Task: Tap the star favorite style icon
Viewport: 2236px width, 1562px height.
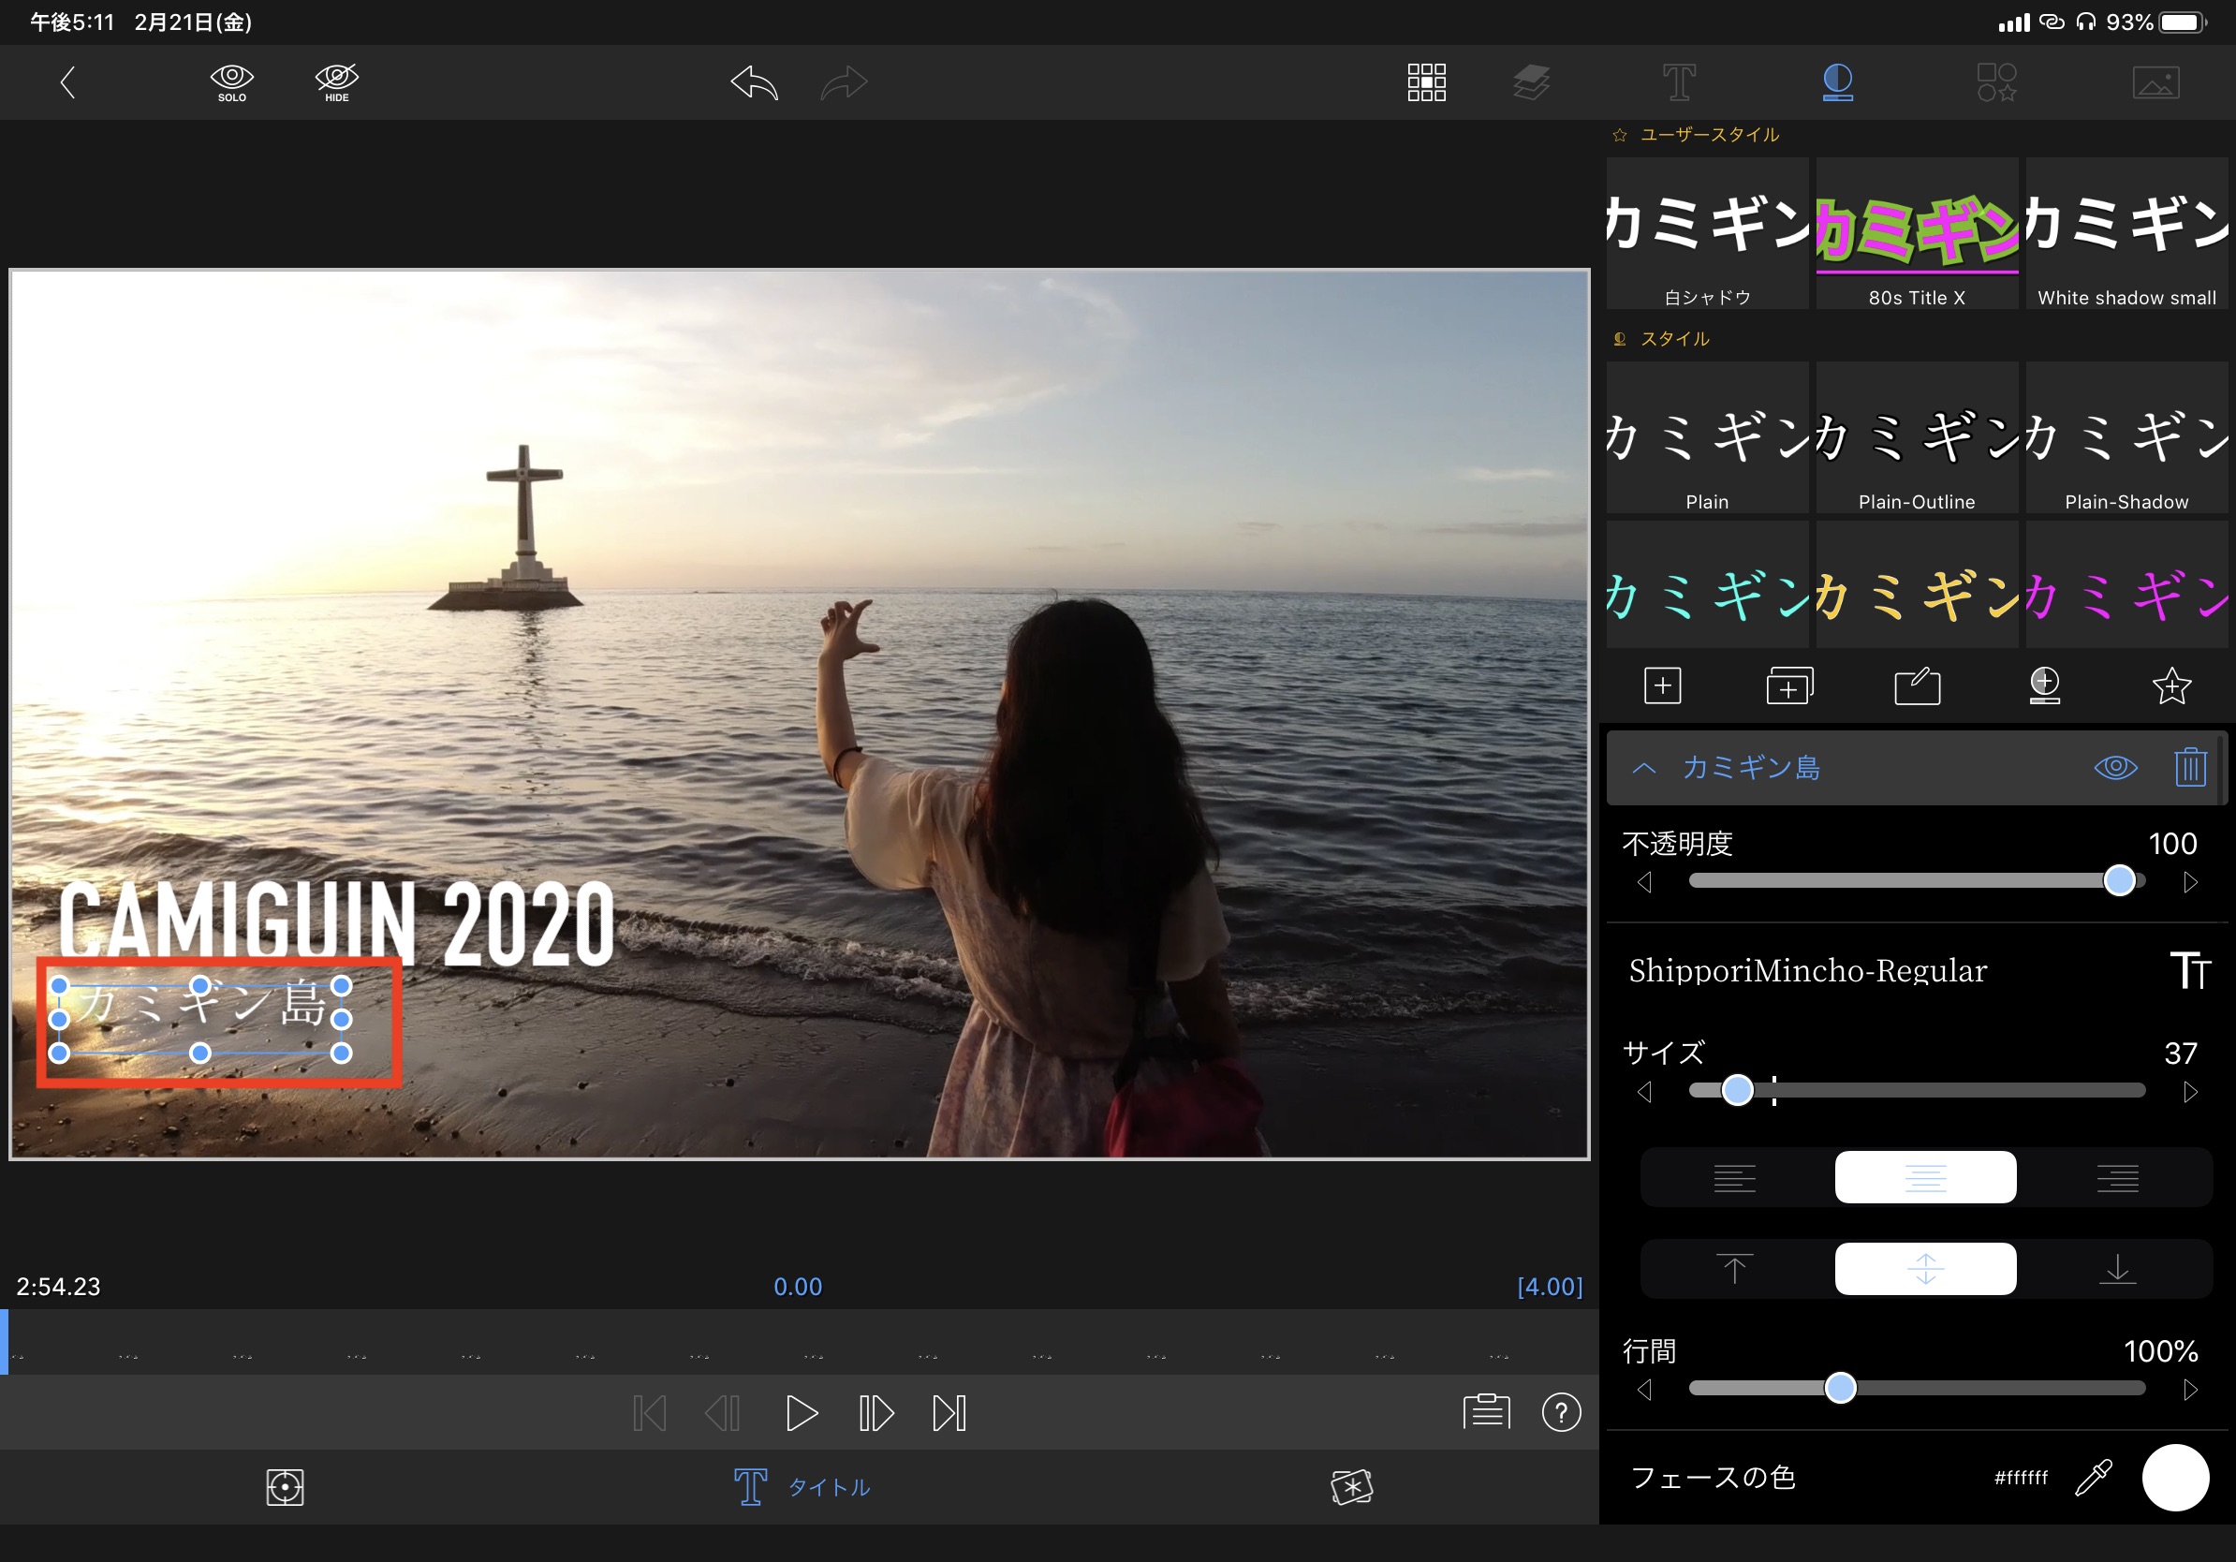Action: coord(2170,685)
